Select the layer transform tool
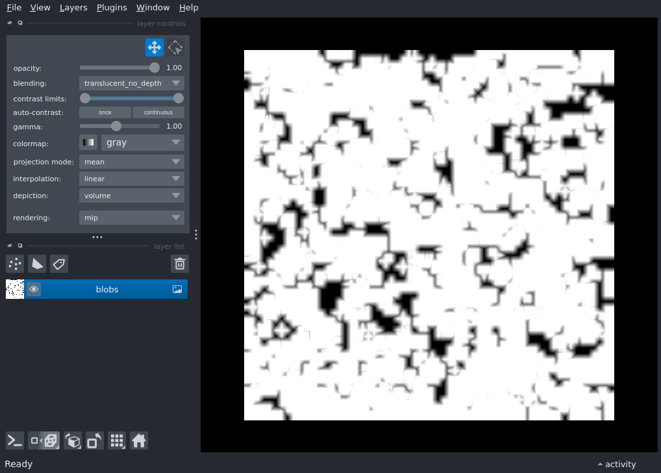Image resolution: width=661 pixels, height=473 pixels. click(x=175, y=47)
